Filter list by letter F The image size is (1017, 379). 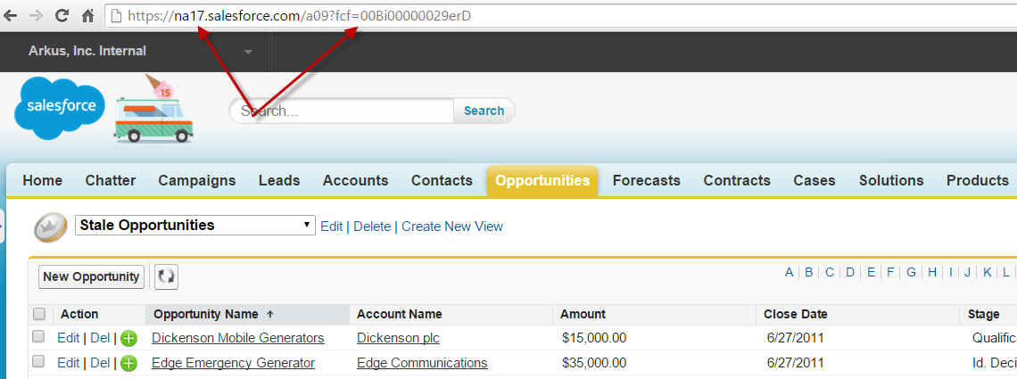(x=890, y=272)
